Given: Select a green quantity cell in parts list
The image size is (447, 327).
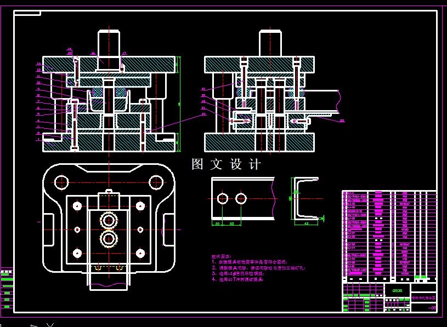Looking at the screenshot, I should [418, 277].
